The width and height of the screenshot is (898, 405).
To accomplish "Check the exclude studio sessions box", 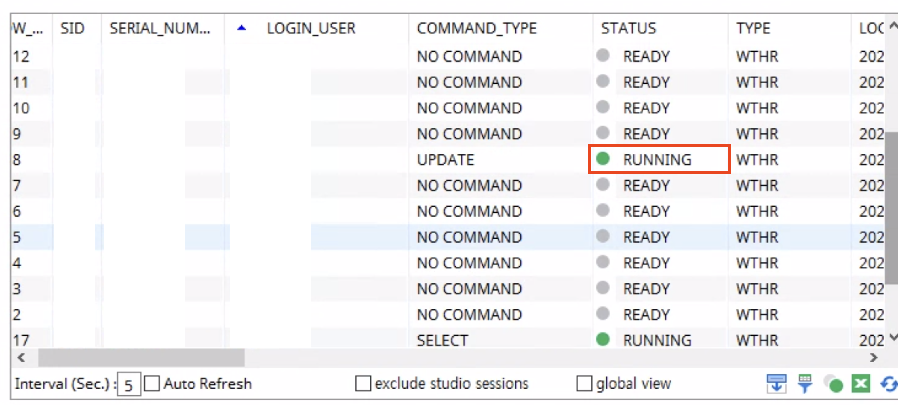I will 363,383.
